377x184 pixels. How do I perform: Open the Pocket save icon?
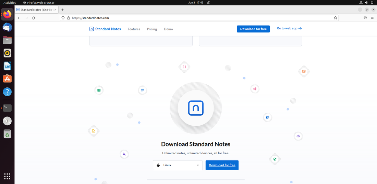(x=365, y=18)
